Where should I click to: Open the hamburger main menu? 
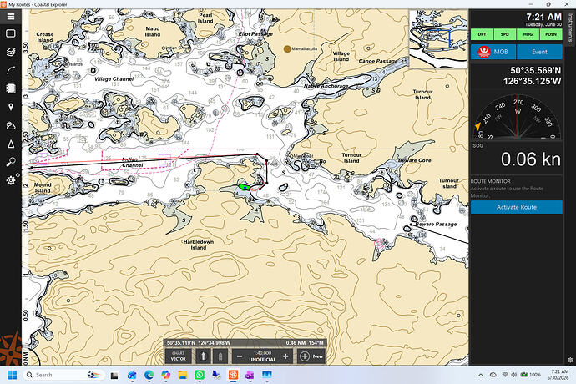pos(11,17)
